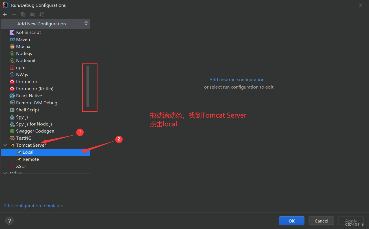Click the Cancel button
369x229 pixels.
(x=321, y=221)
